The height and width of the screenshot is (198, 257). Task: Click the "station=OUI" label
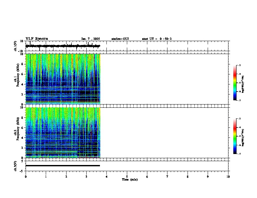120,39
